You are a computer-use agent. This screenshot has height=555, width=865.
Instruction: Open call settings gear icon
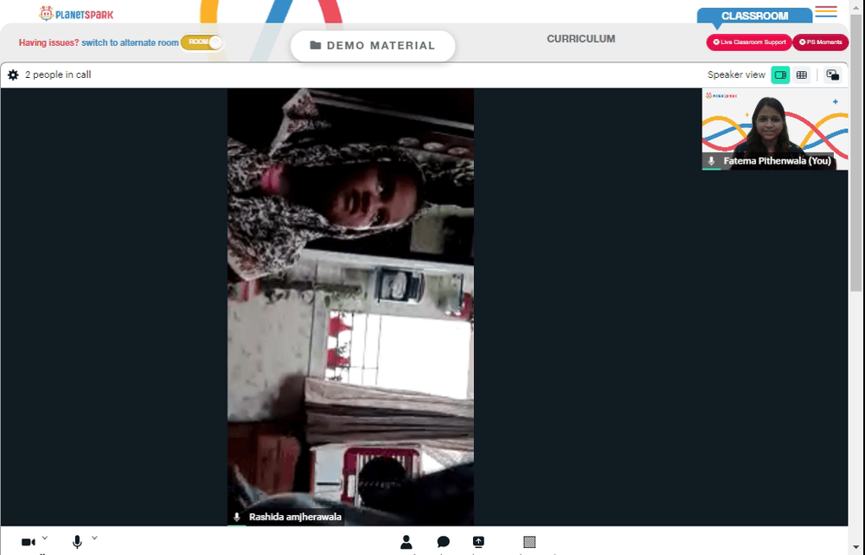13,75
